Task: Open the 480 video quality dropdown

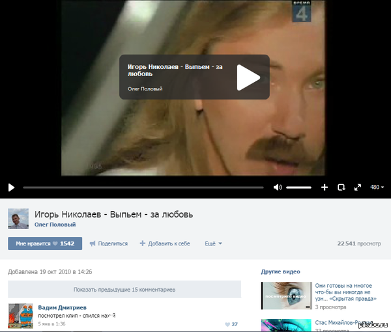Action: coord(377,187)
